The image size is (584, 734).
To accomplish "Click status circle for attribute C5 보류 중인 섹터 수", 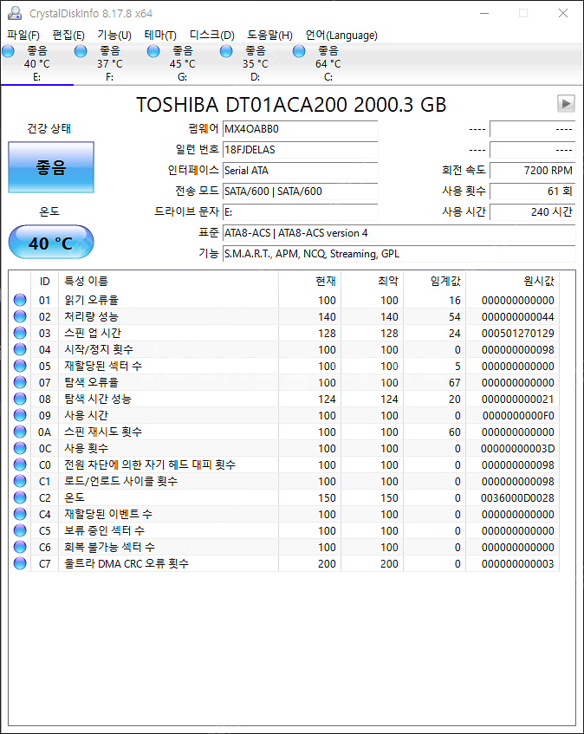I will click(x=20, y=530).
